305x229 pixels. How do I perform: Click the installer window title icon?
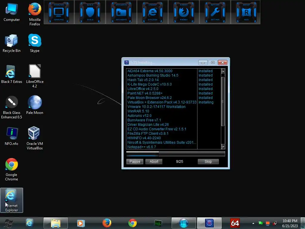(127, 62)
